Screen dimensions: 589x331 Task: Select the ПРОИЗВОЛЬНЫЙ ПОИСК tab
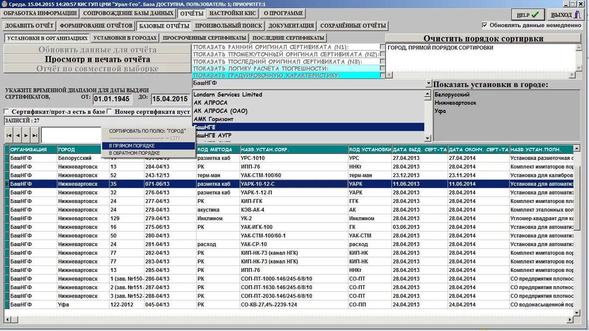tap(228, 26)
